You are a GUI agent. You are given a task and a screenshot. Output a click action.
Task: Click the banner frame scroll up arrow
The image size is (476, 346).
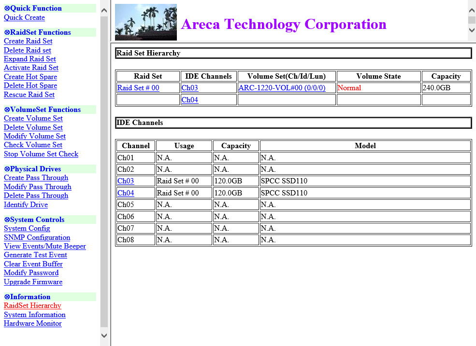(472, 11)
